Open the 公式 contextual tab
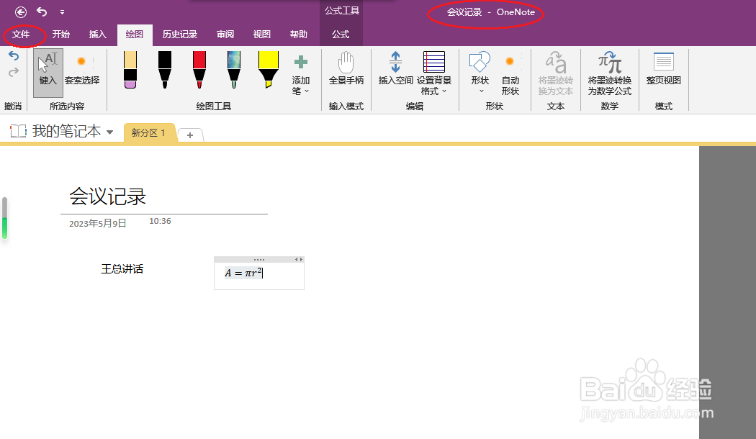Viewport: 756px width, 439px height. [341, 35]
